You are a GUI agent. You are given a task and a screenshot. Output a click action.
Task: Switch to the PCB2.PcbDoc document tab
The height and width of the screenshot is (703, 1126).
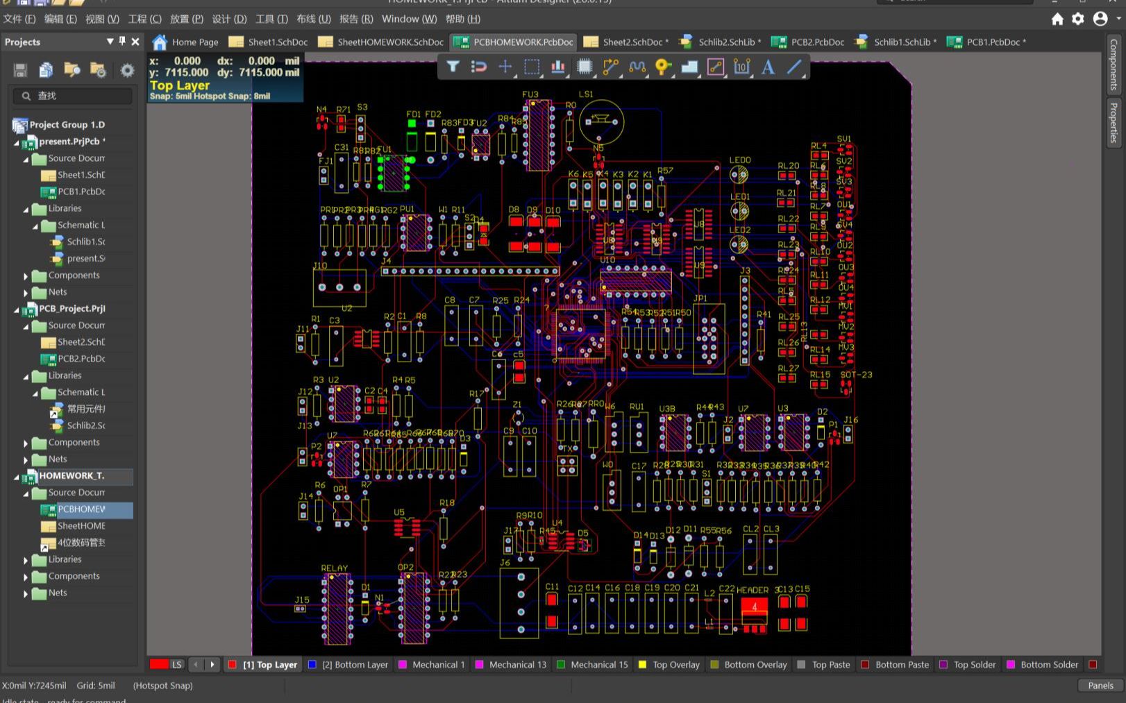click(x=818, y=42)
